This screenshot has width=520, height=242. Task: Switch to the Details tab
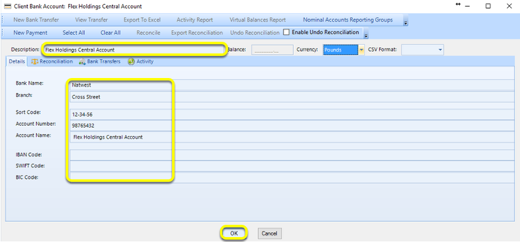[17, 61]
